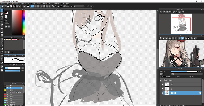Enable the 잠금 lock checkbox
Screen dimensions: 204x106
tap(190, 77)
